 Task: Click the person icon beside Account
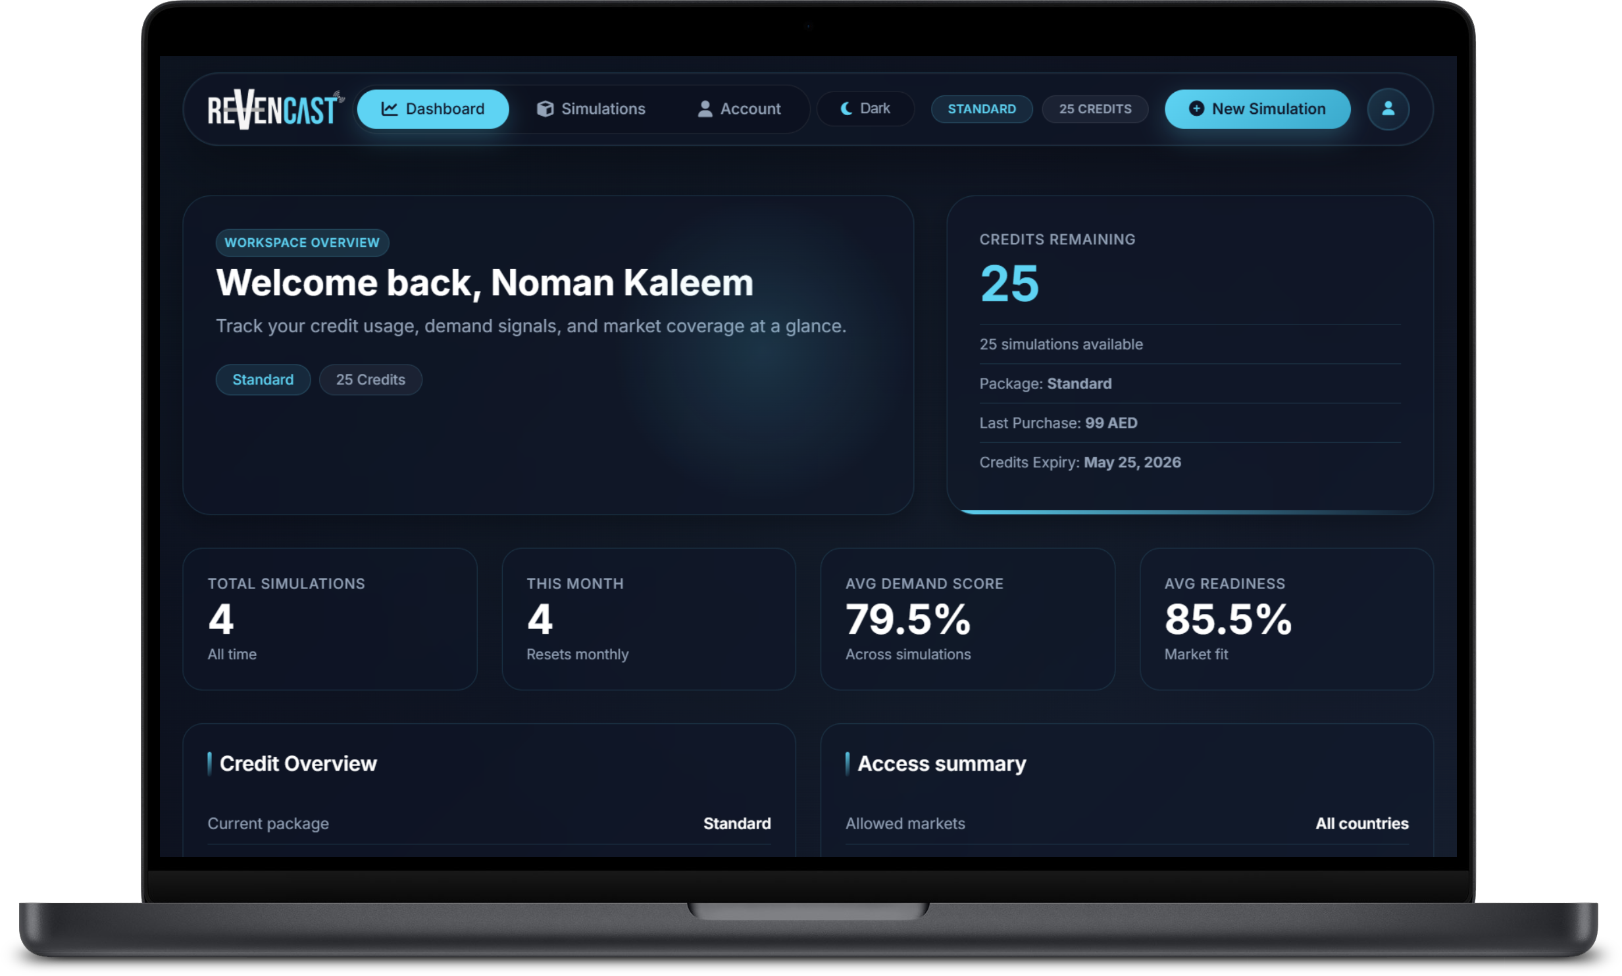tap(704, 109)
